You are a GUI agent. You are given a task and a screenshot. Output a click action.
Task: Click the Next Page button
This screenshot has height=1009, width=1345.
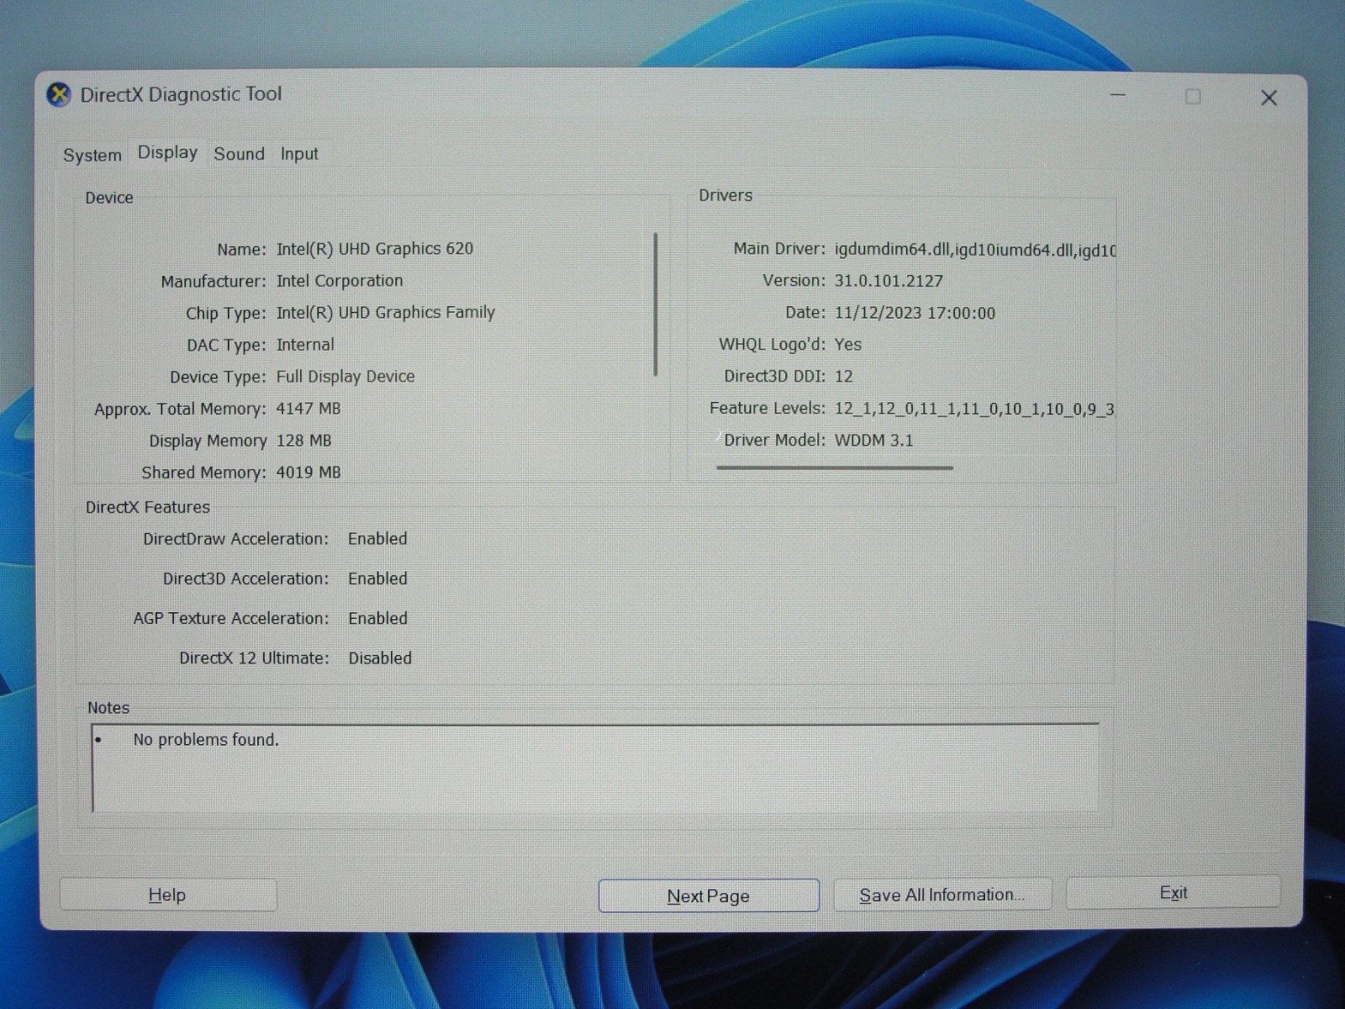tap(708, 895)
